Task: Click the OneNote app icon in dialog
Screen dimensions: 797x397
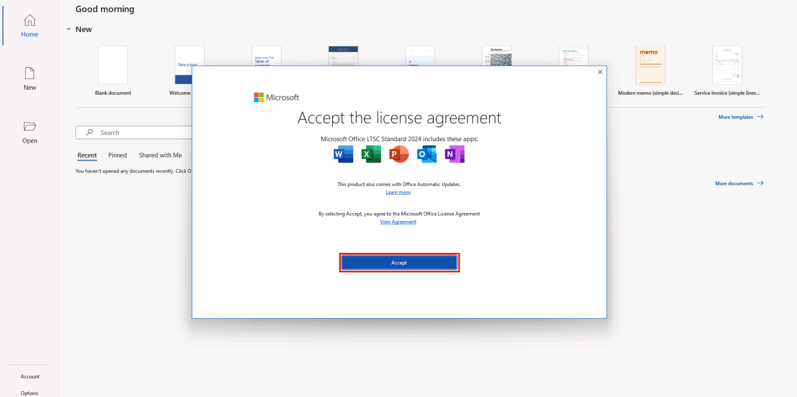Action: (x=455, y=154)
